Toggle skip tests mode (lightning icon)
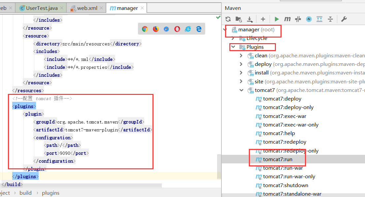 (x=309, y=19)
